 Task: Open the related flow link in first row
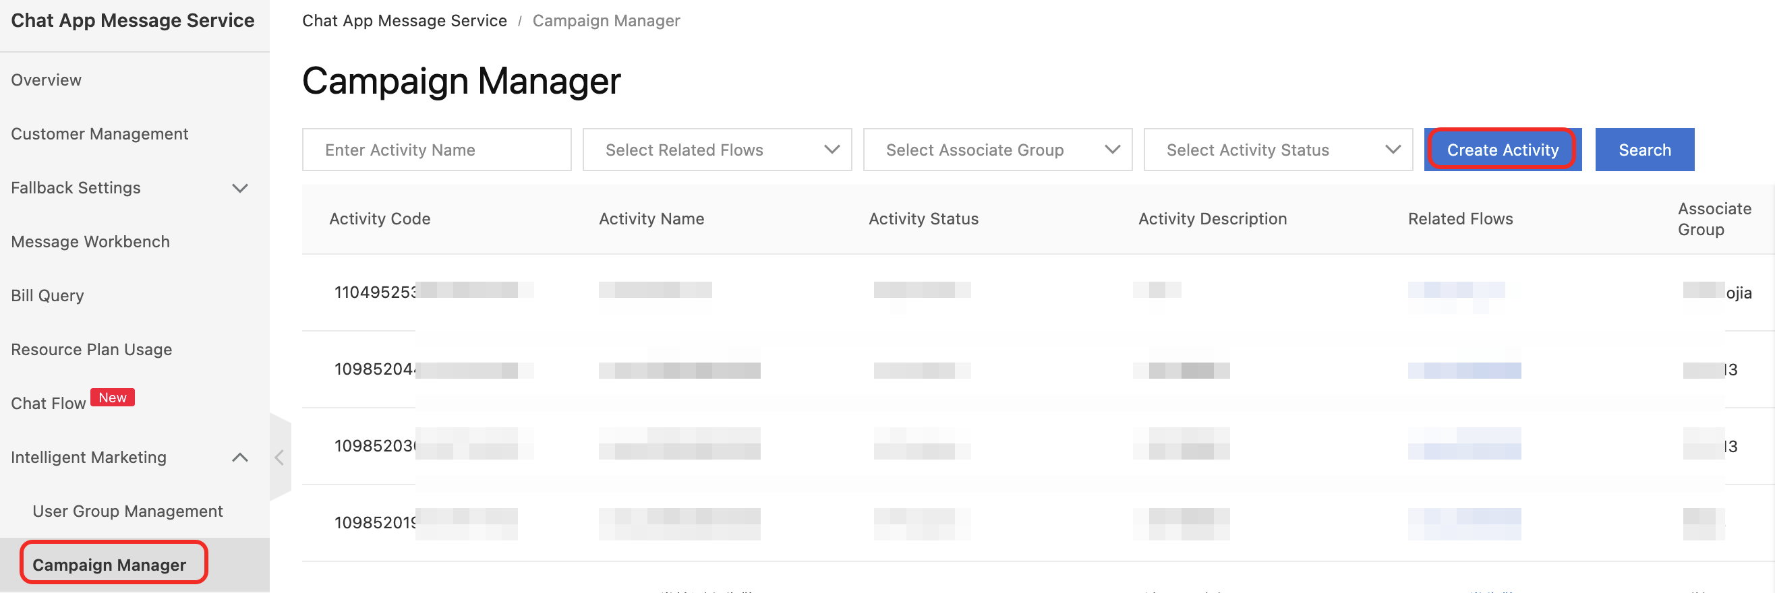1455,290
